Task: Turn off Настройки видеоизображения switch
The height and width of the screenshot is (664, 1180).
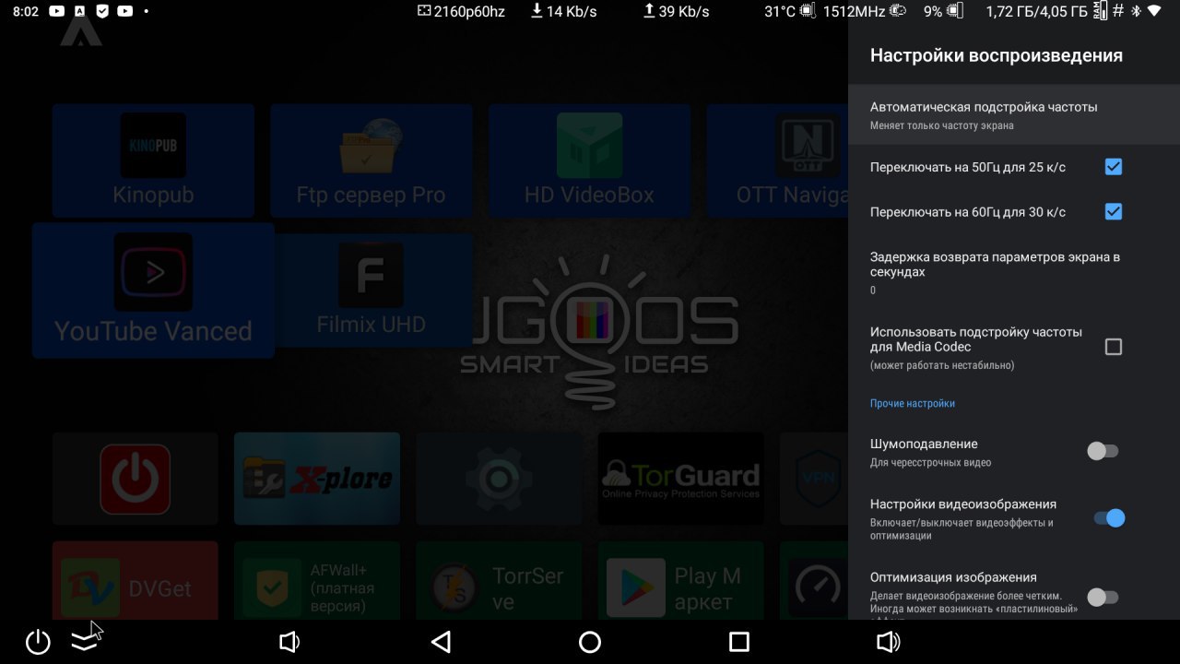Action: (x=1109, y=518)
